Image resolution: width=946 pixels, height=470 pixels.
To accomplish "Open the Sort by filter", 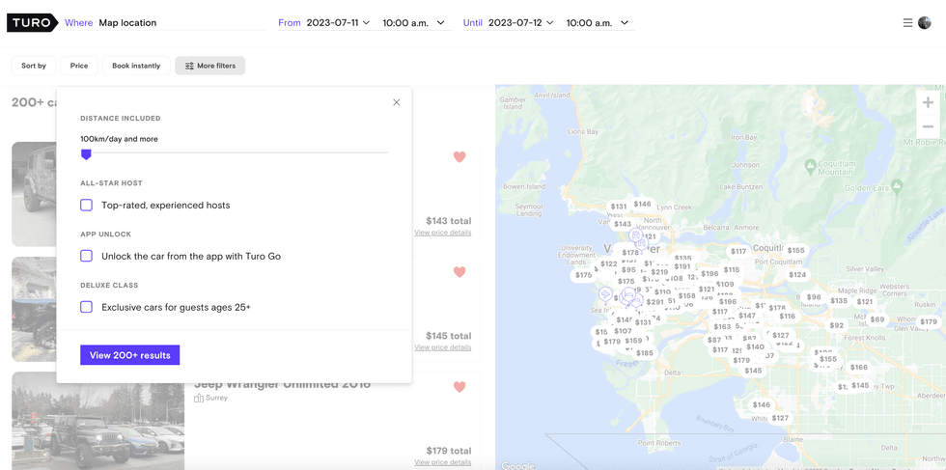I will (x=34, y=66).
